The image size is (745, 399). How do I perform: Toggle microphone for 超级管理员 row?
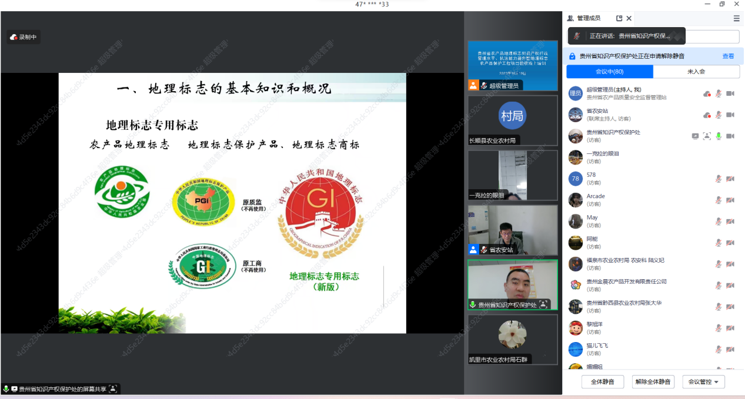tap(719, 93)
